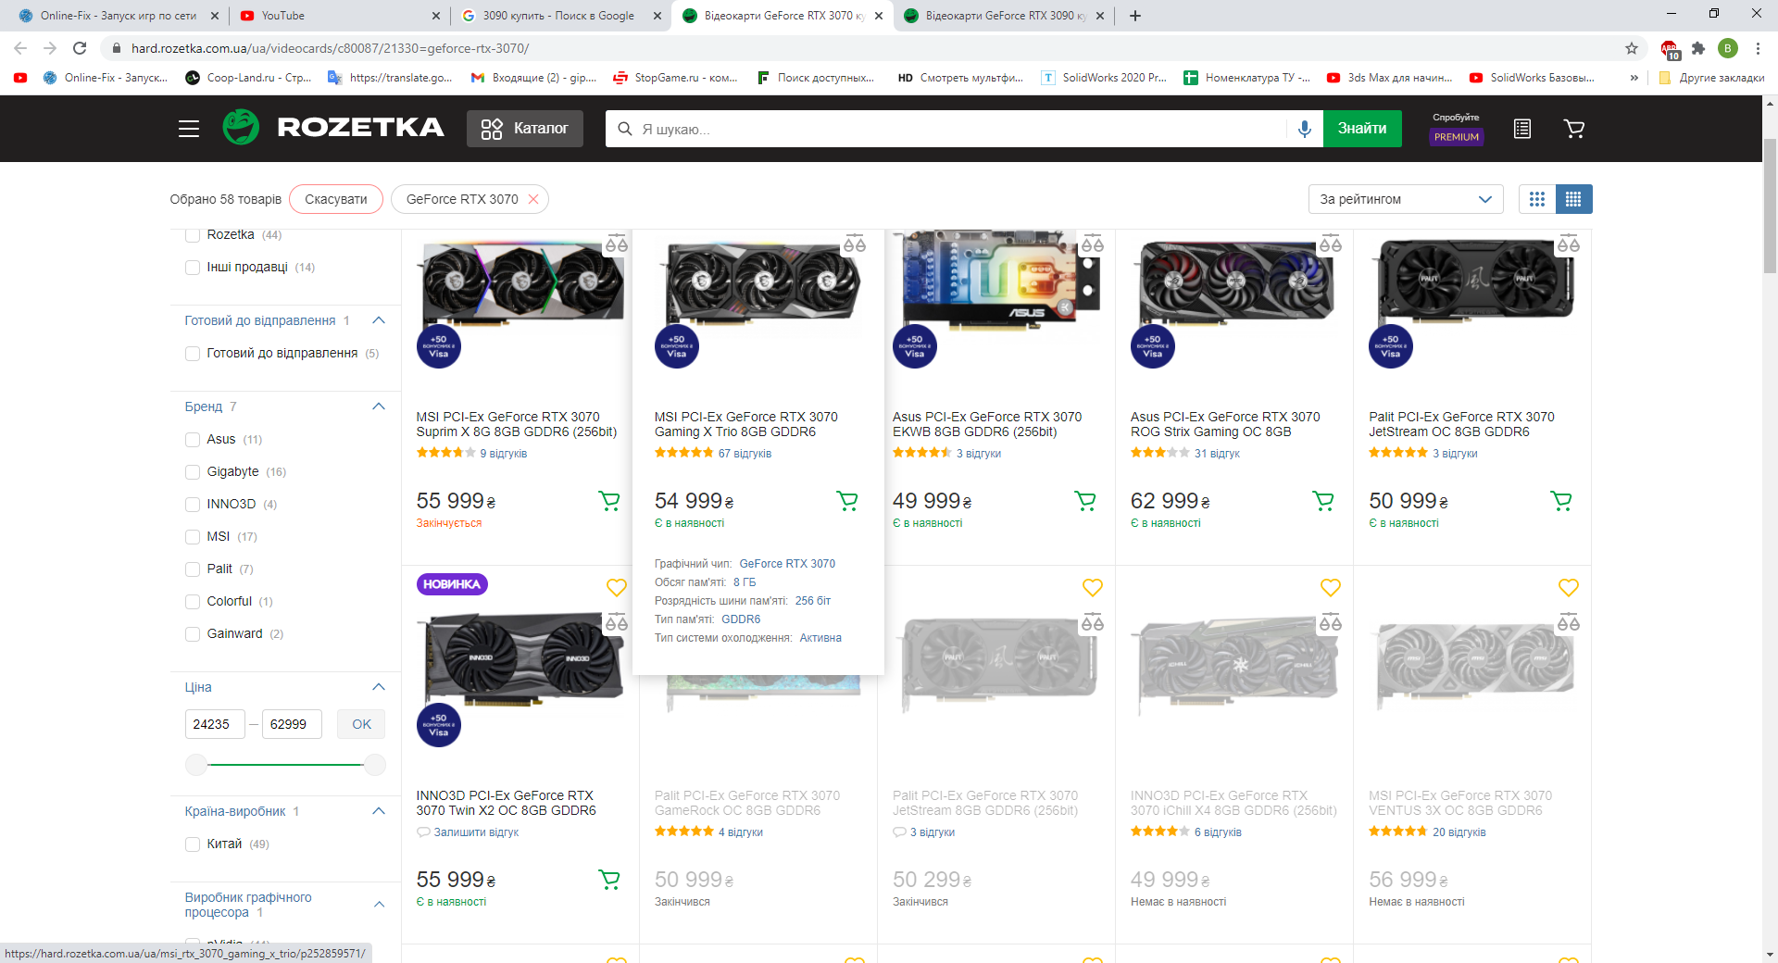
Task: Remove GeForce RTX 3070 filter tag
Action: 533,199
